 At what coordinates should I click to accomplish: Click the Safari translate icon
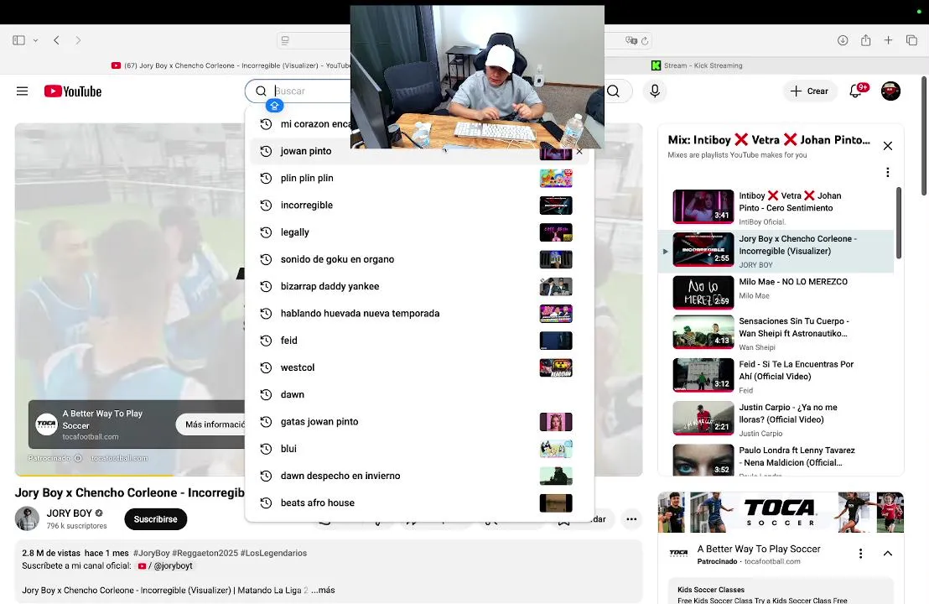pos(631,40)
